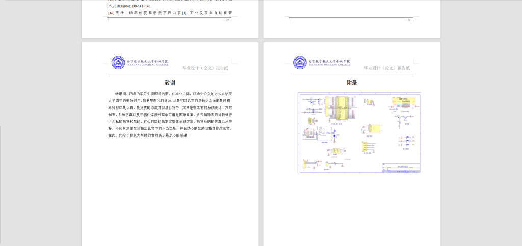Click page number 29 in the footer
522x246 pixels.
pyautogui.click(x=227, y=20)
